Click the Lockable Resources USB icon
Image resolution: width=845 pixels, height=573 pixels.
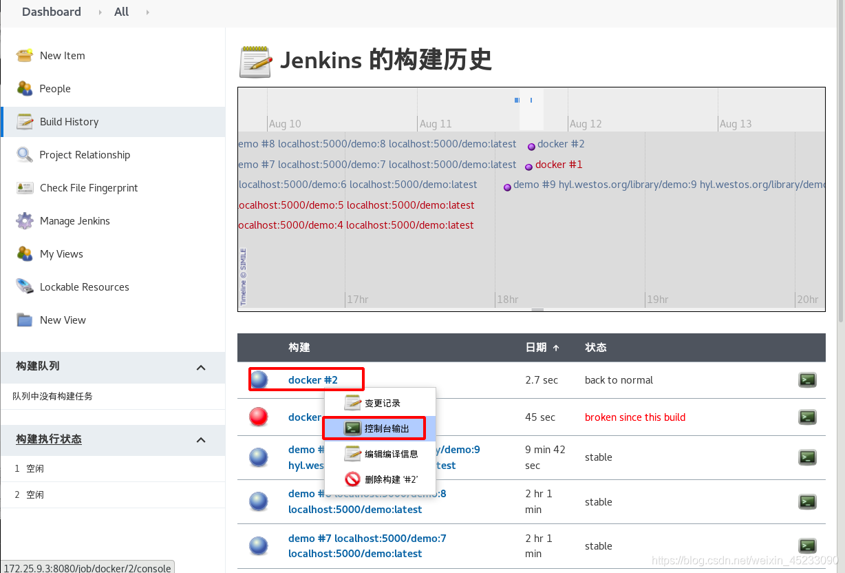pyautogui.click(x=25, y=287)
